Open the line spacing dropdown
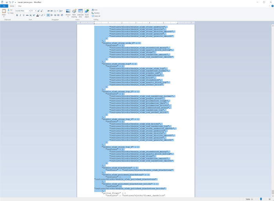Viewport: 274px width, 201px height. click(x=61, y=11)
